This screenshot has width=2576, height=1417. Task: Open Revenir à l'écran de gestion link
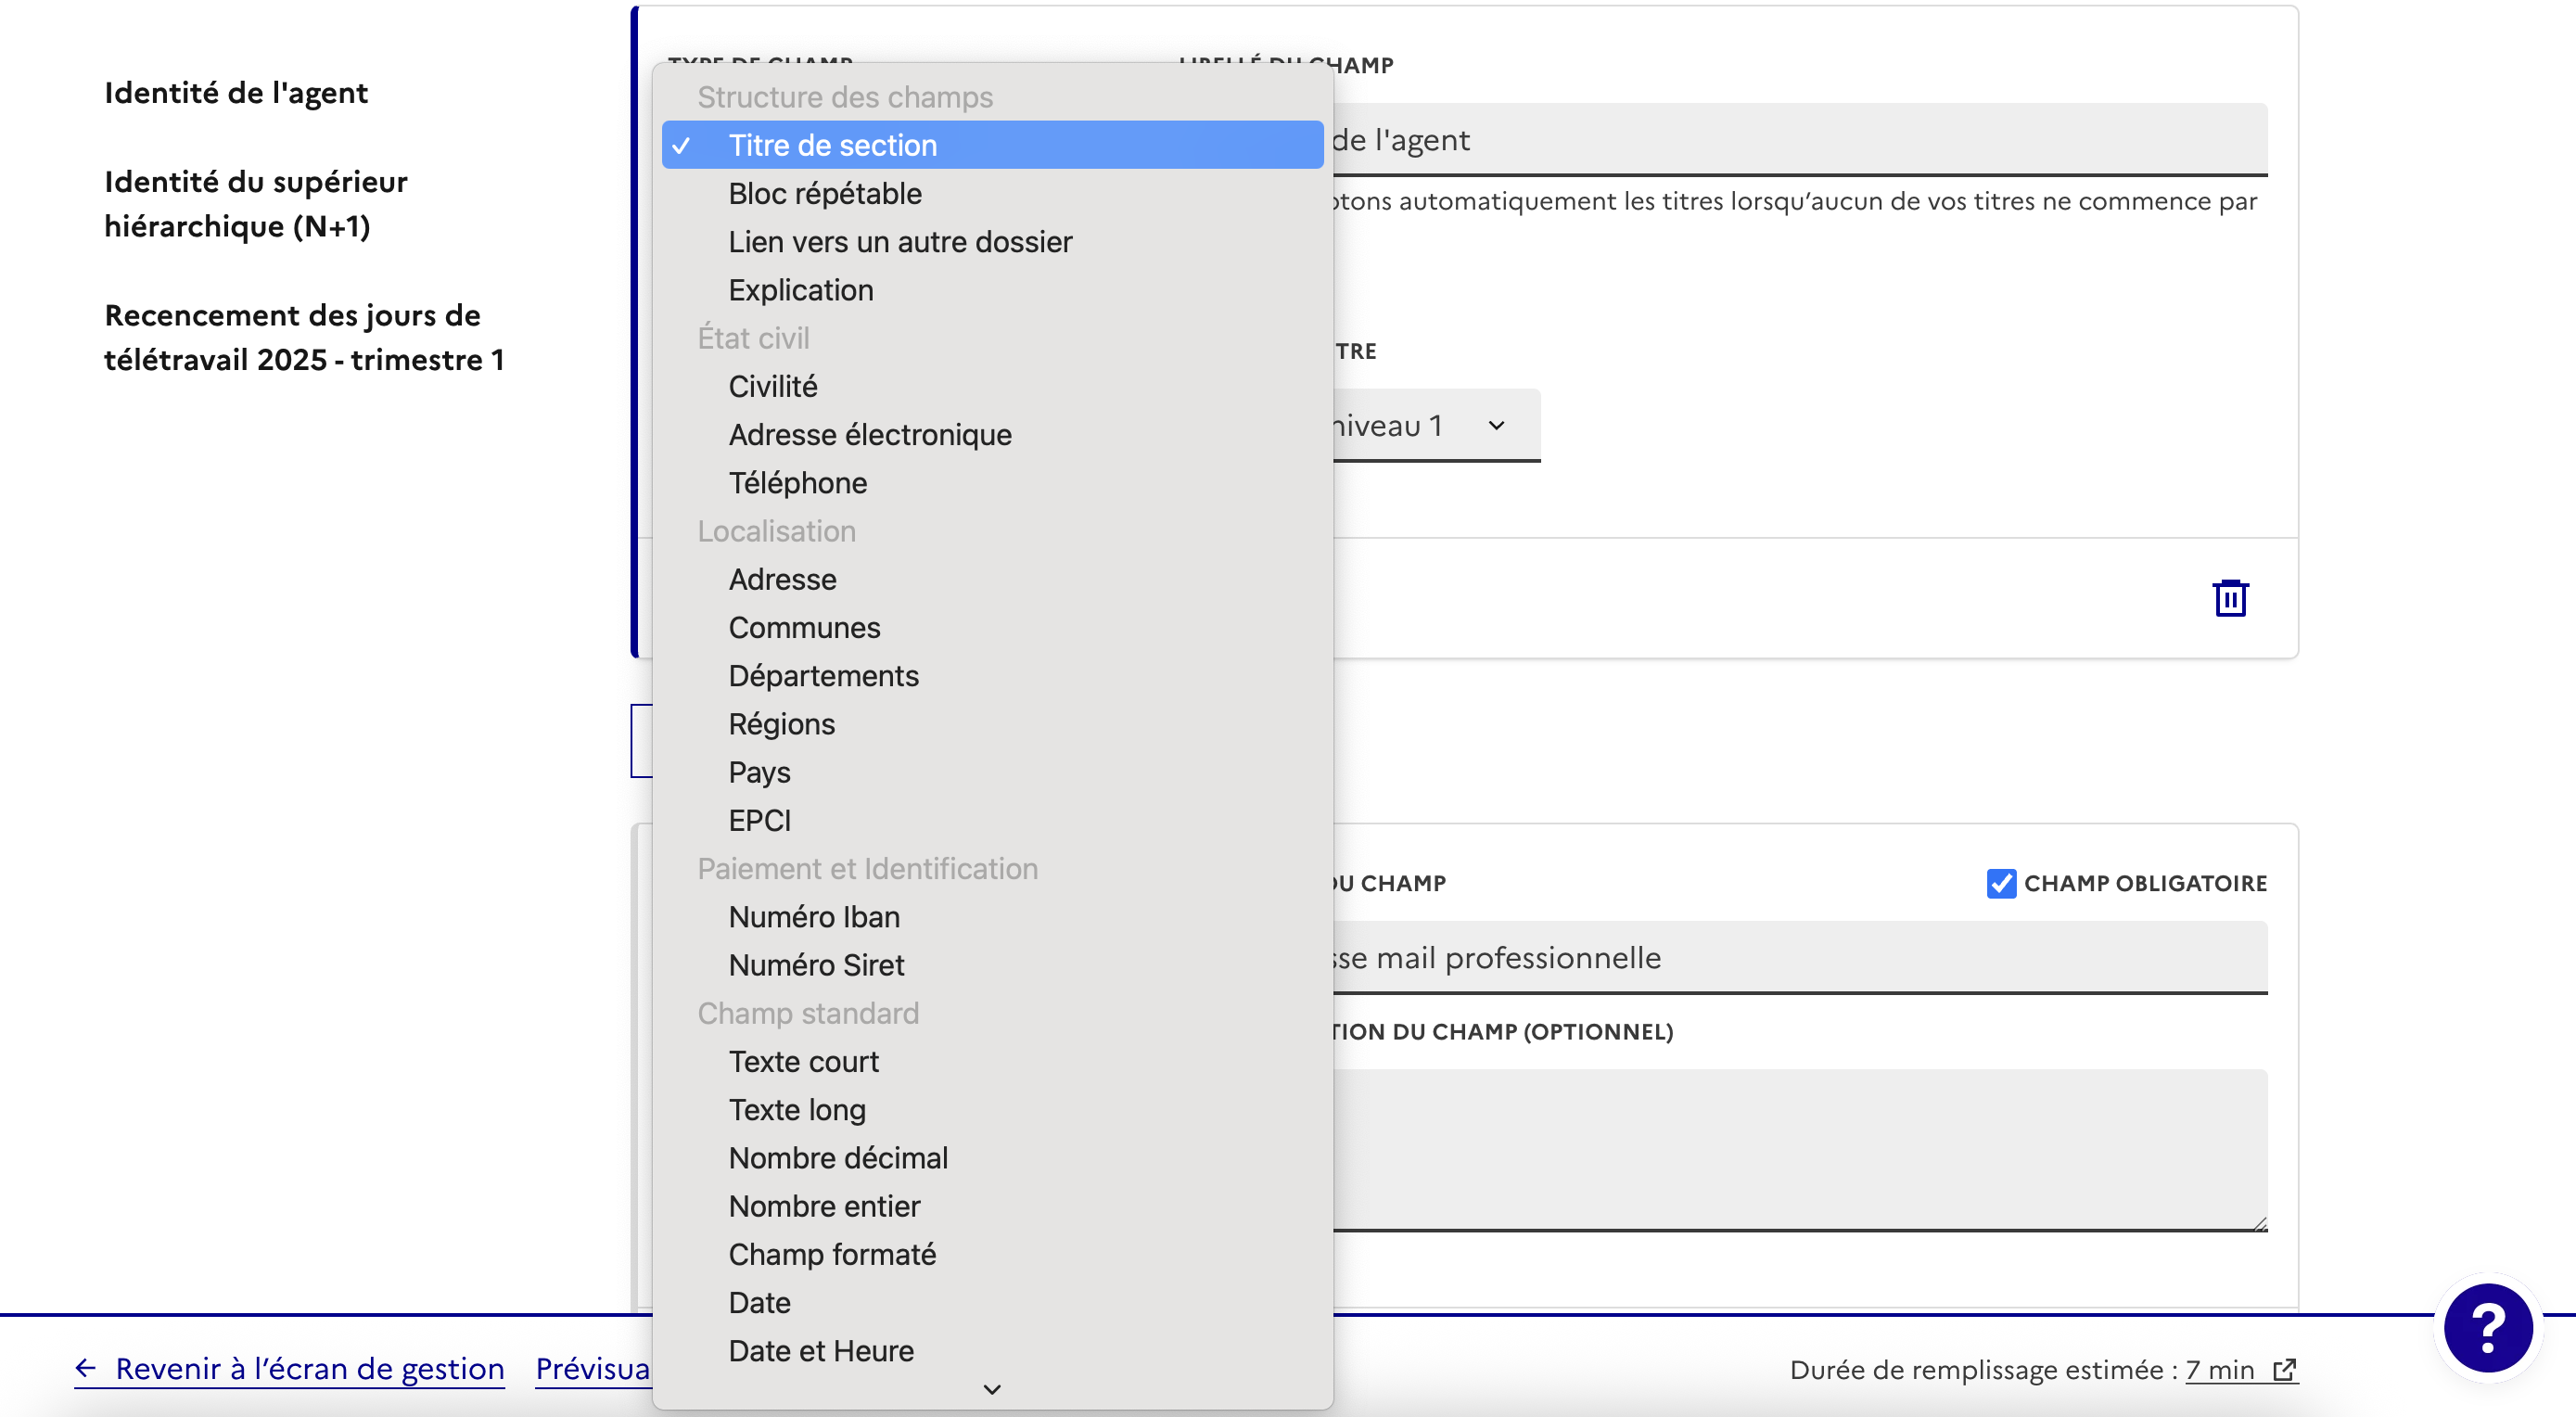click(309, 1368)
